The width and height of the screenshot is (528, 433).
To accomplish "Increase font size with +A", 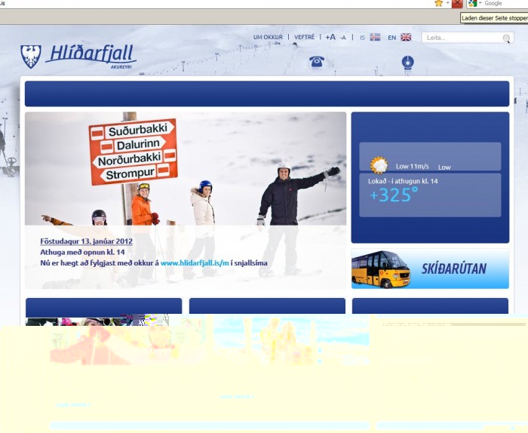I will [330, 37].
